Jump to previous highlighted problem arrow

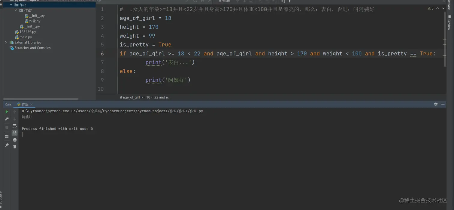click(437, 8)
